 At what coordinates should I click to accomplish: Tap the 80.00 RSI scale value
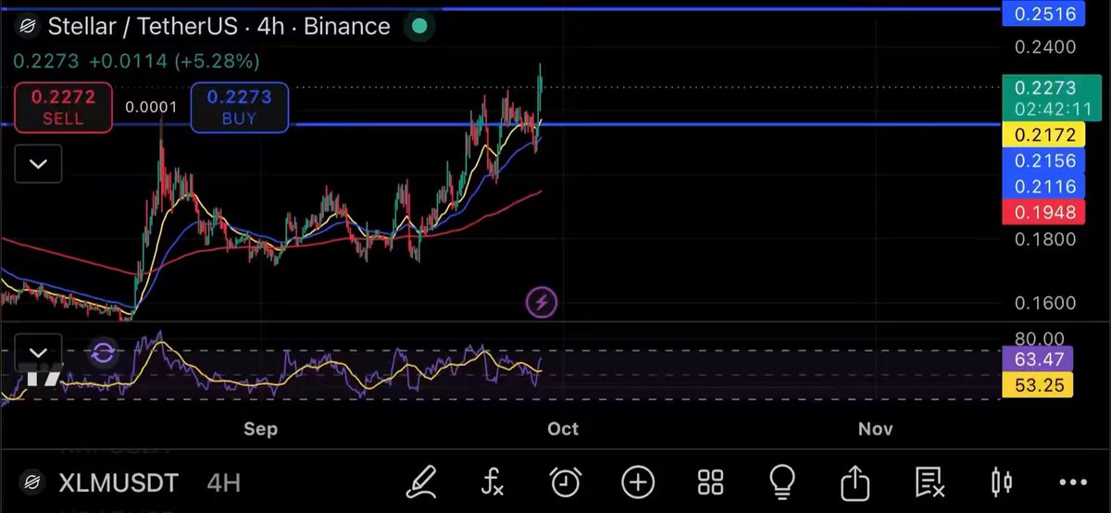click(1038, 339)
